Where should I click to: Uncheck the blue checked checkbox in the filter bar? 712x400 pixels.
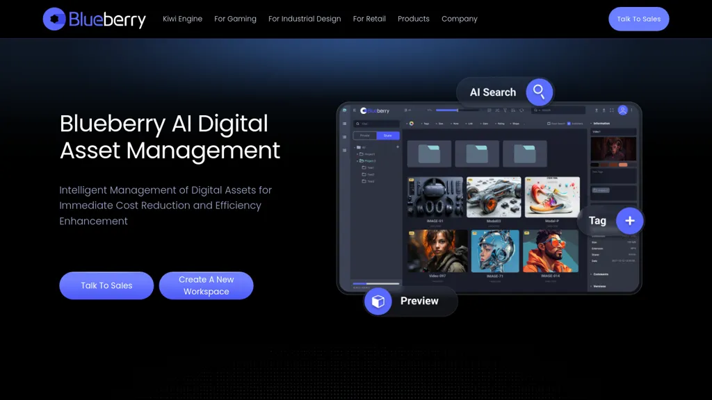point(569,124)
